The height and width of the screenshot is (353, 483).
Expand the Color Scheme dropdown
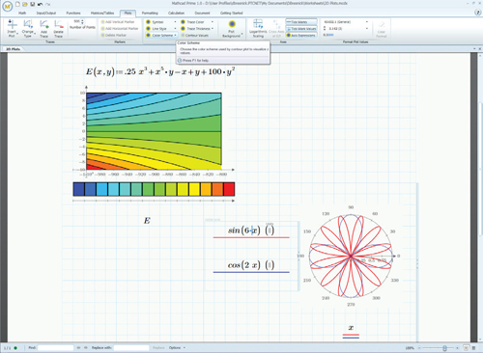pos(161,36)
